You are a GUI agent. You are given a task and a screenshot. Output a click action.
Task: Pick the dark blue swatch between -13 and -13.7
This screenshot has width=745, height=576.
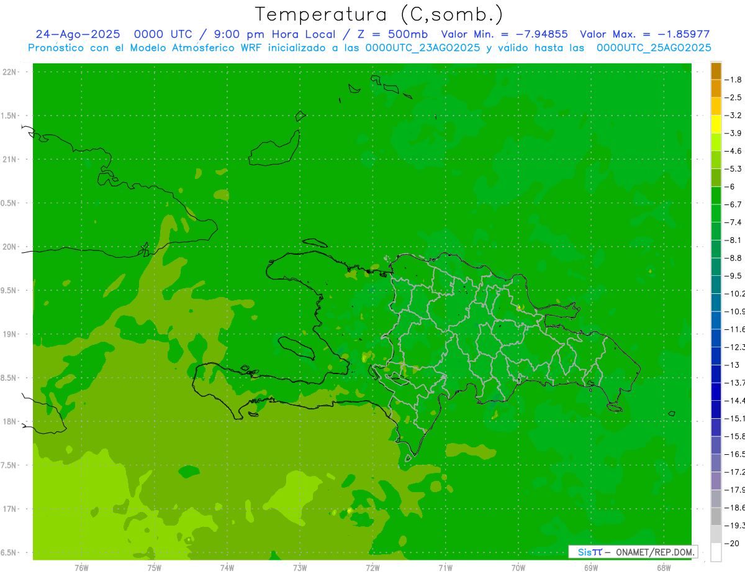pos(716,374)
